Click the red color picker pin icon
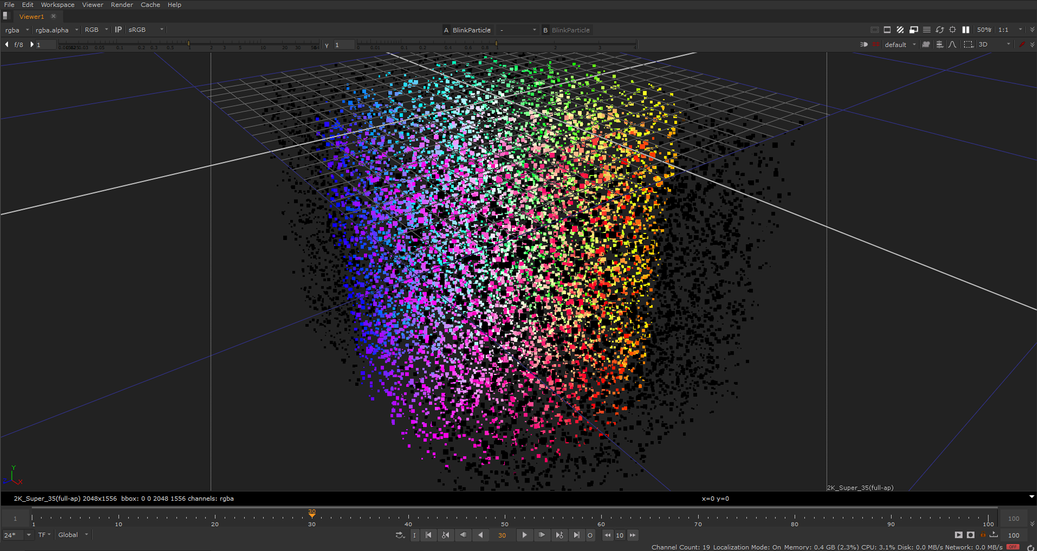This screenshot has width=1037, height=551. pos(1022,45)
